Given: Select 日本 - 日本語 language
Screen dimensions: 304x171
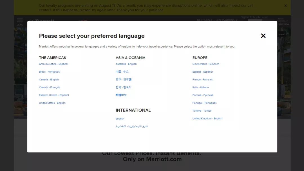Looking at the screenshot, I should pyautogui.click(x=124, y=79).
